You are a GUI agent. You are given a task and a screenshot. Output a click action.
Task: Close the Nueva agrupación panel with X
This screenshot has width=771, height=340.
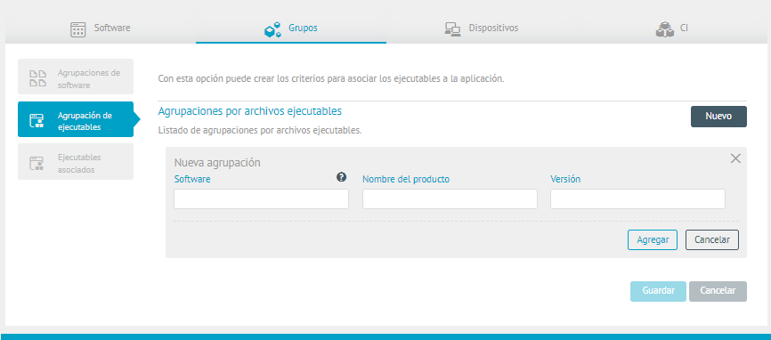coord(735,158)
